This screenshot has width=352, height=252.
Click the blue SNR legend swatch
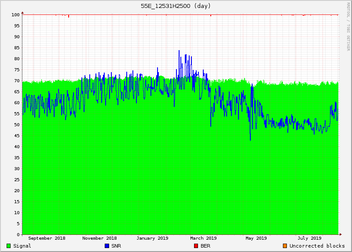(x=107, y=246)
